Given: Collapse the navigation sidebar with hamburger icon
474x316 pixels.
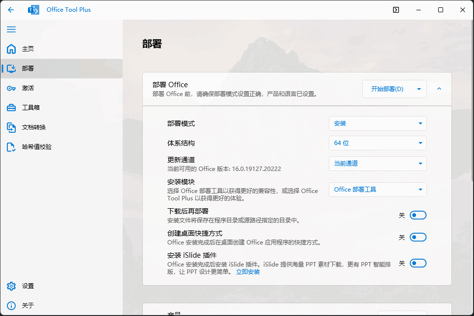Looking at the screenshot, I should 11,29.
